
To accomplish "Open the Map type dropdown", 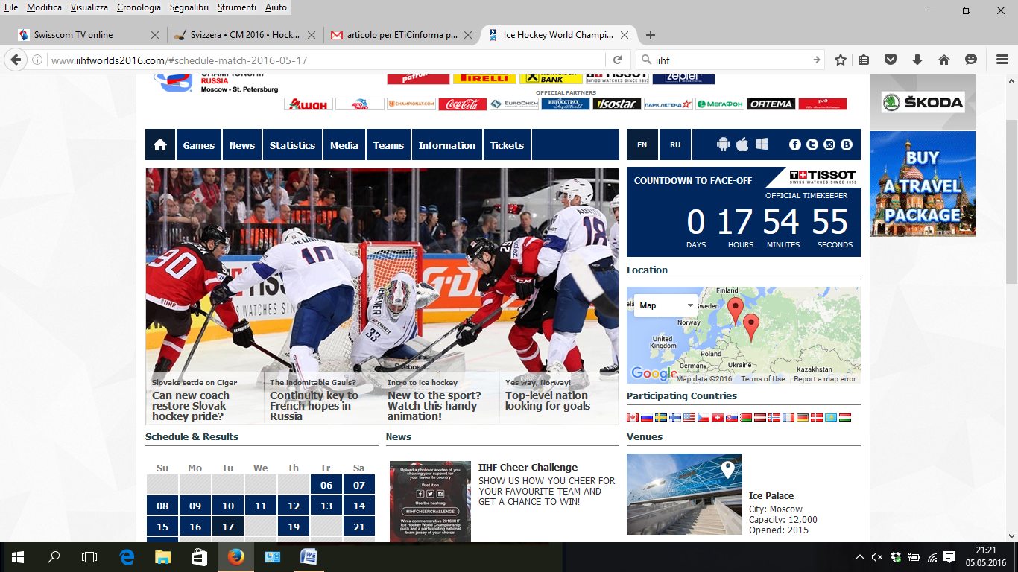I will (x=665, y=305).
